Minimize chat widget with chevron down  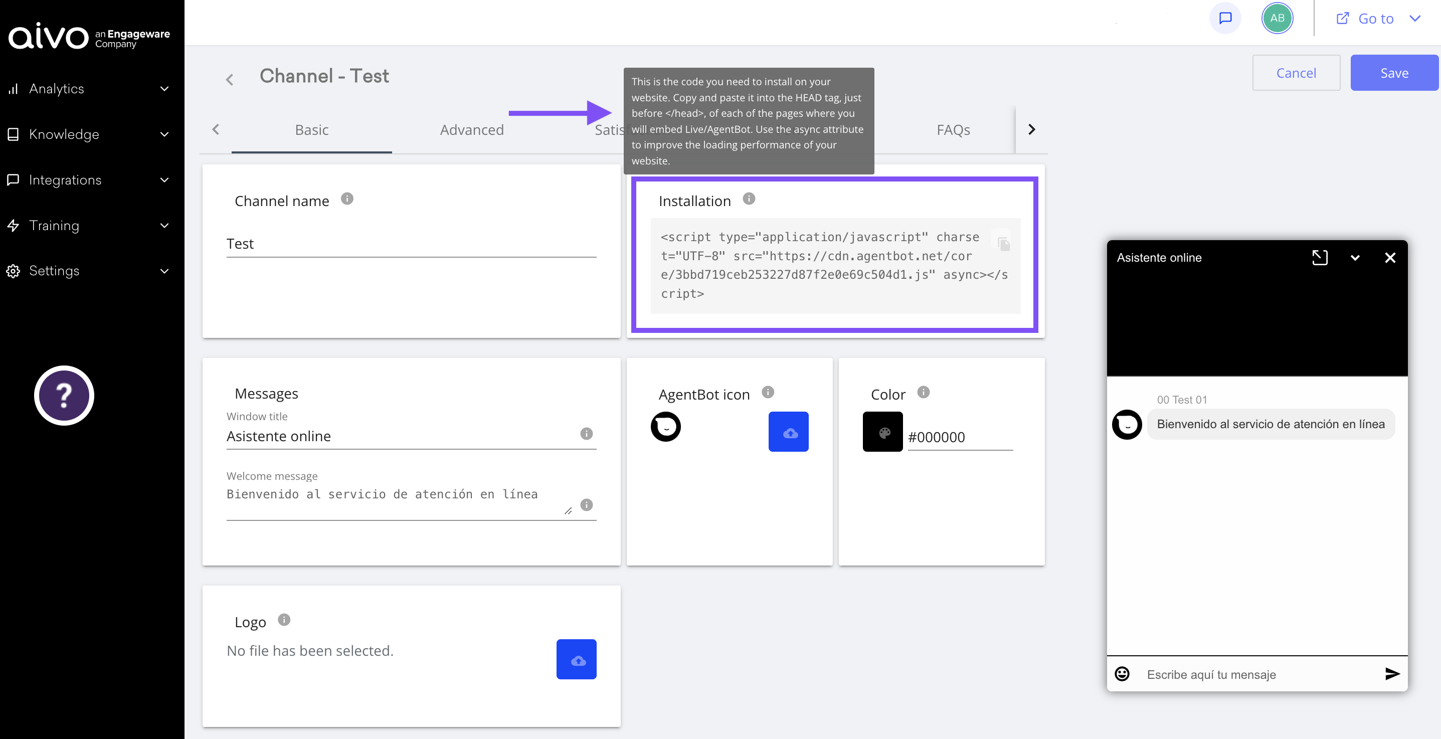1355,258
